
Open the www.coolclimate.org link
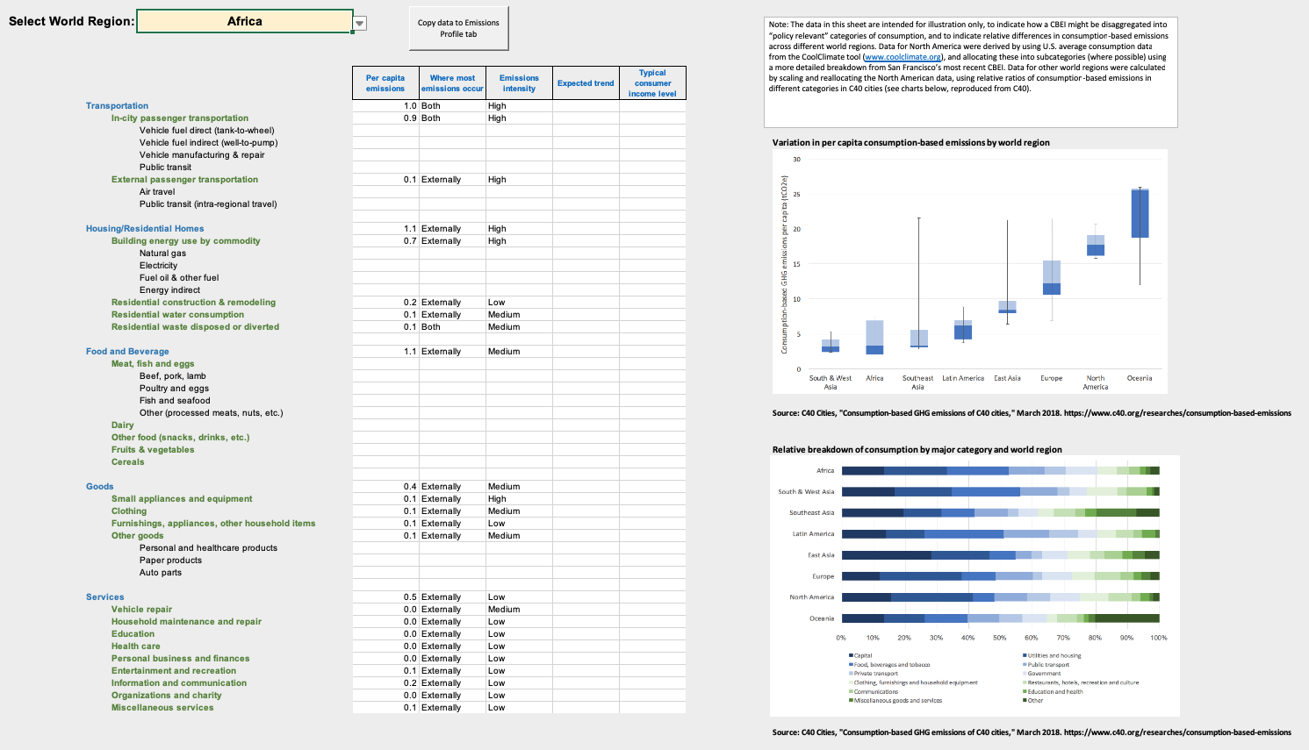[x=903, y=57]
